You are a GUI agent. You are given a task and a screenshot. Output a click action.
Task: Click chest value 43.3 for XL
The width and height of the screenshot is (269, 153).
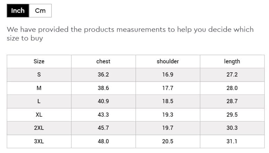[x=103, y=115]
